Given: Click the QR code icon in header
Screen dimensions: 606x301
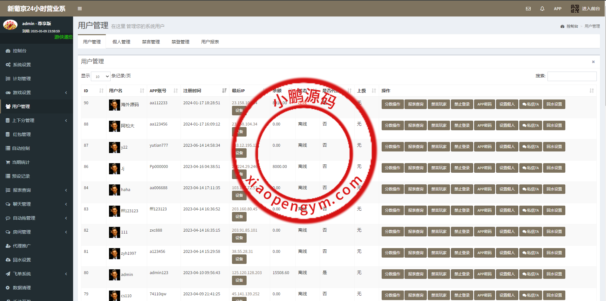Looking at the screenshot, I should click(575, 9).
